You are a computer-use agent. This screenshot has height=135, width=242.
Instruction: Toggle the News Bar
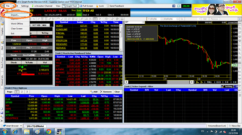click(235, 126)
